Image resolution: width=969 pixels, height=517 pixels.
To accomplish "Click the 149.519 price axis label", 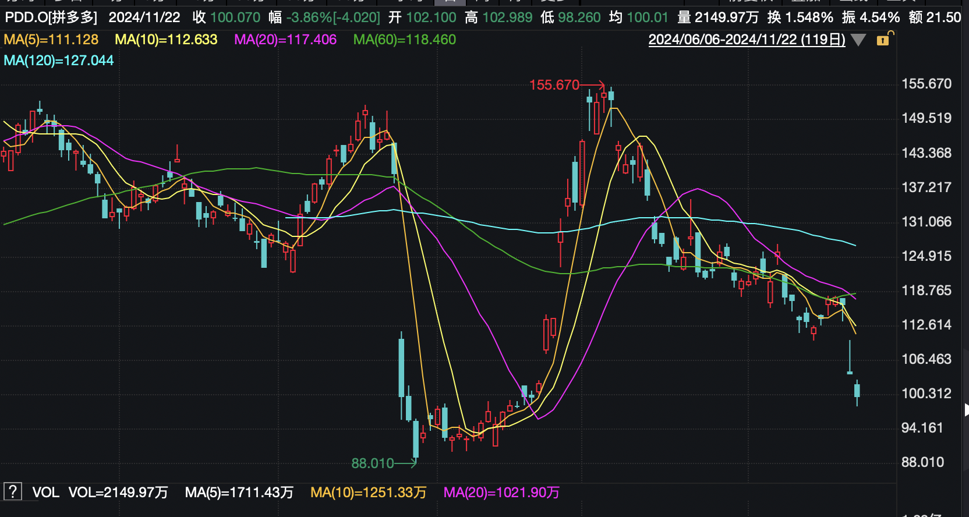I will pyautogui.click(x=926, y=118).
